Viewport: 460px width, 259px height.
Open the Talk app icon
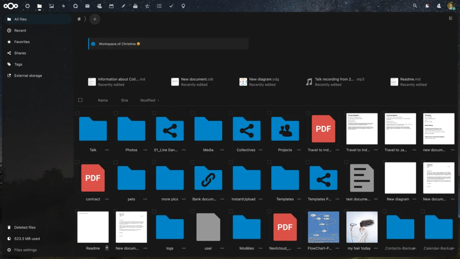pyautogui.click(x=75, y=6)
